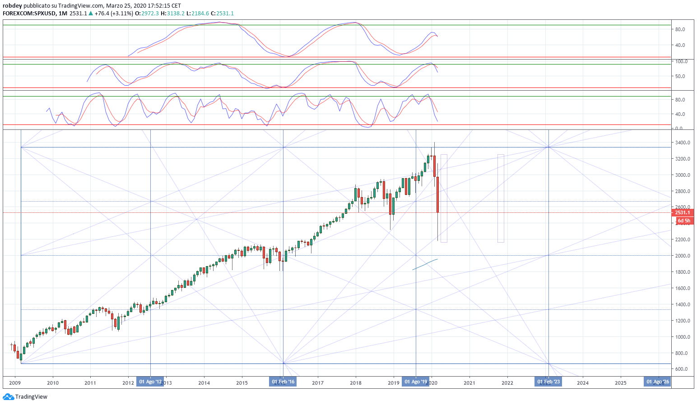Image resolution: width=697 pixels, height=405 pixels.
Task: Click the 1400.0 price axis label
Action: click(x=683, y=304)
